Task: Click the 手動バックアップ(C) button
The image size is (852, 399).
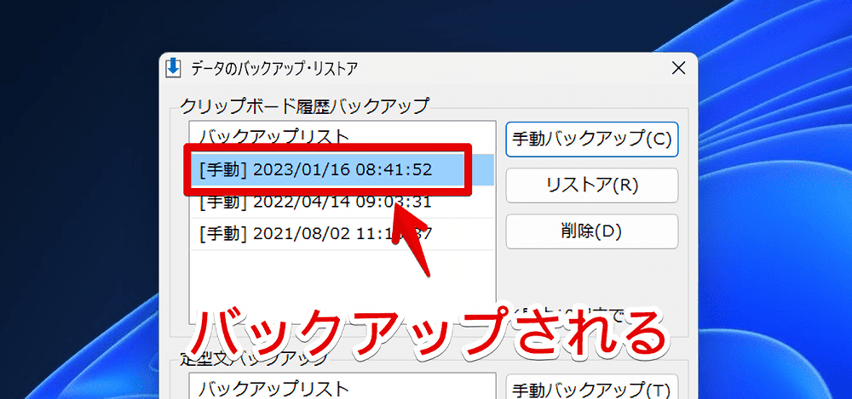Action: pyautogui.click(x=592, y=140)
